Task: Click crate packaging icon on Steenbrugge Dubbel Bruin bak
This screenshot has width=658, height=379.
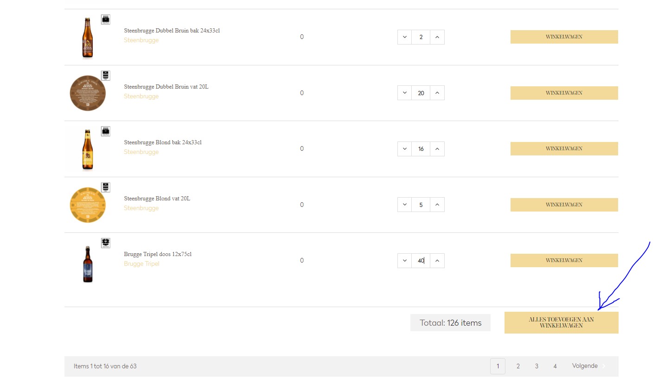Action: tap(106, 19)
